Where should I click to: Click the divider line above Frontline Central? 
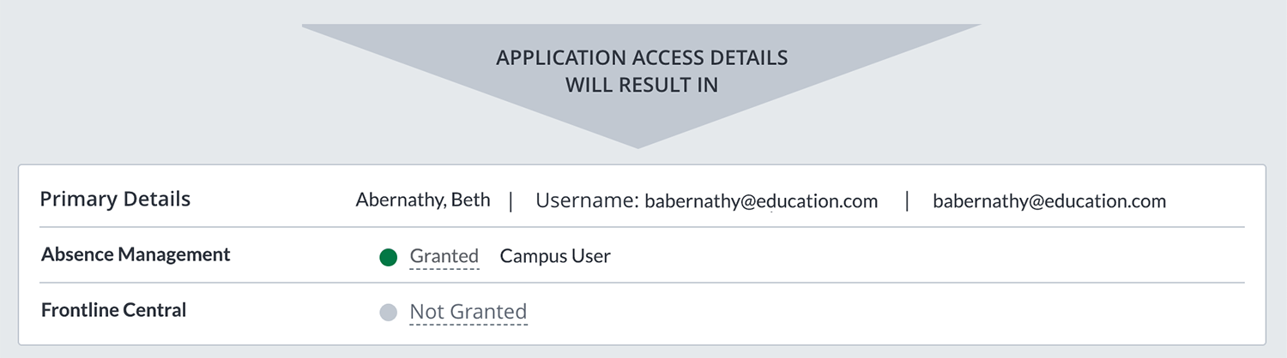[642, 283]
